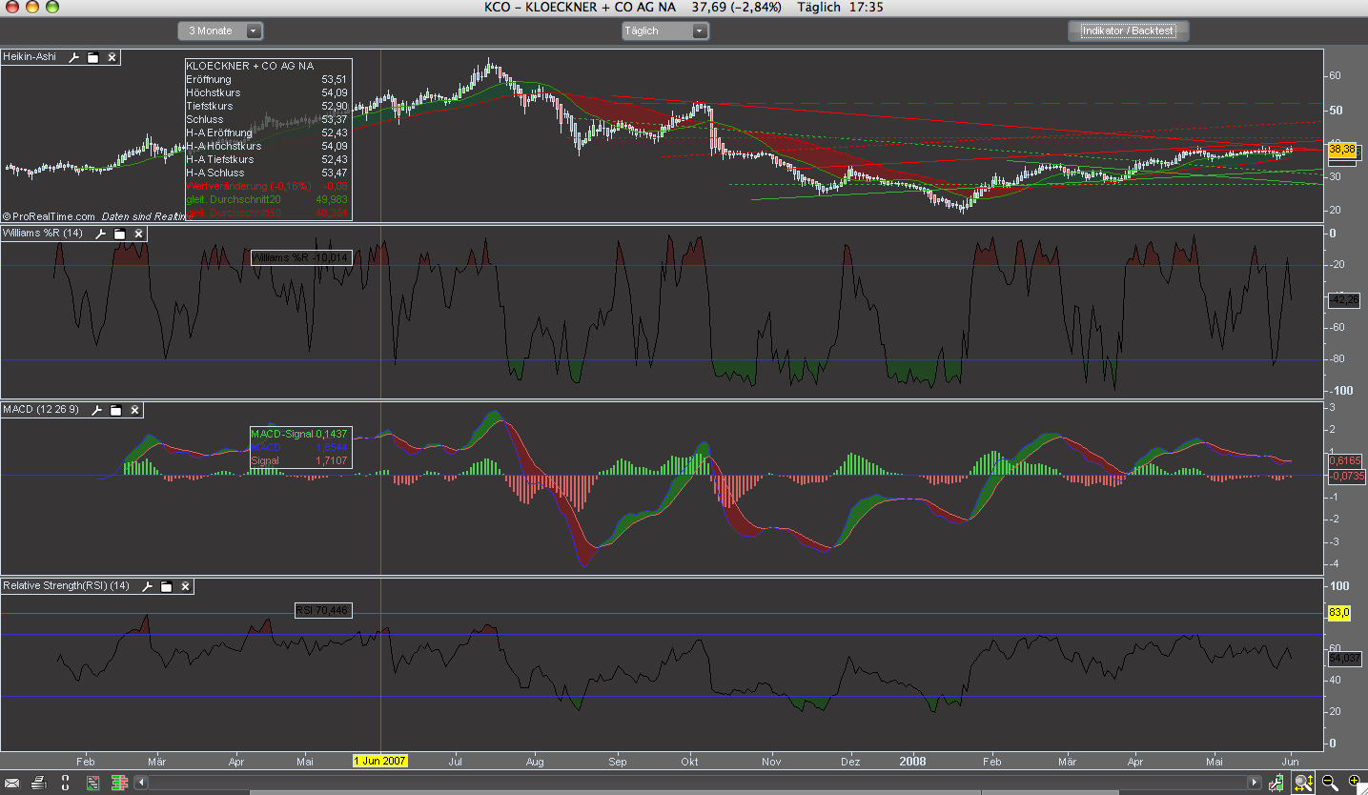Click the envelope mail icon
This screenshot has height=795, width=1368.
[13, 783]
